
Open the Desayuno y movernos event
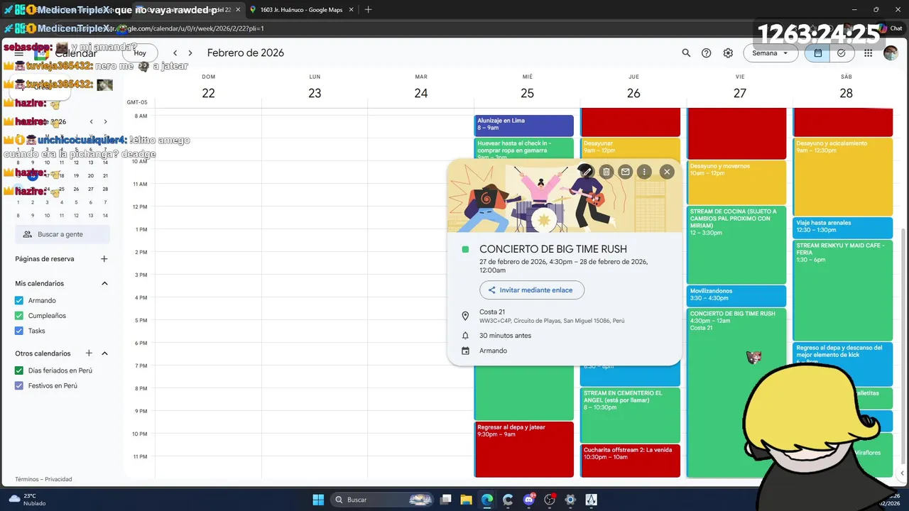(x=737, y=182)
